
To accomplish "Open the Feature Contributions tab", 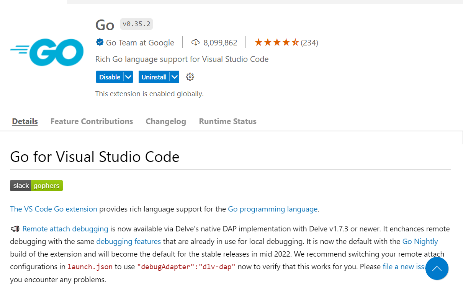I will 92,121.
